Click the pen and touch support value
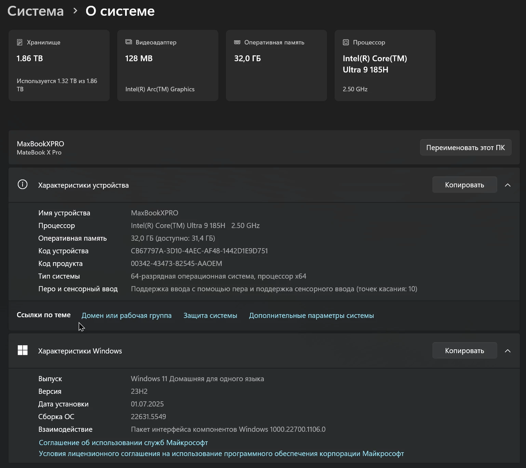This screenshot has height=468, width=526. pos(274,289)
